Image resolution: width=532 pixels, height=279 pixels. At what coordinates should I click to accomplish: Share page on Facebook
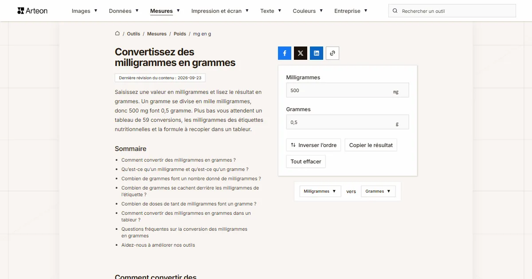point(285,53)
